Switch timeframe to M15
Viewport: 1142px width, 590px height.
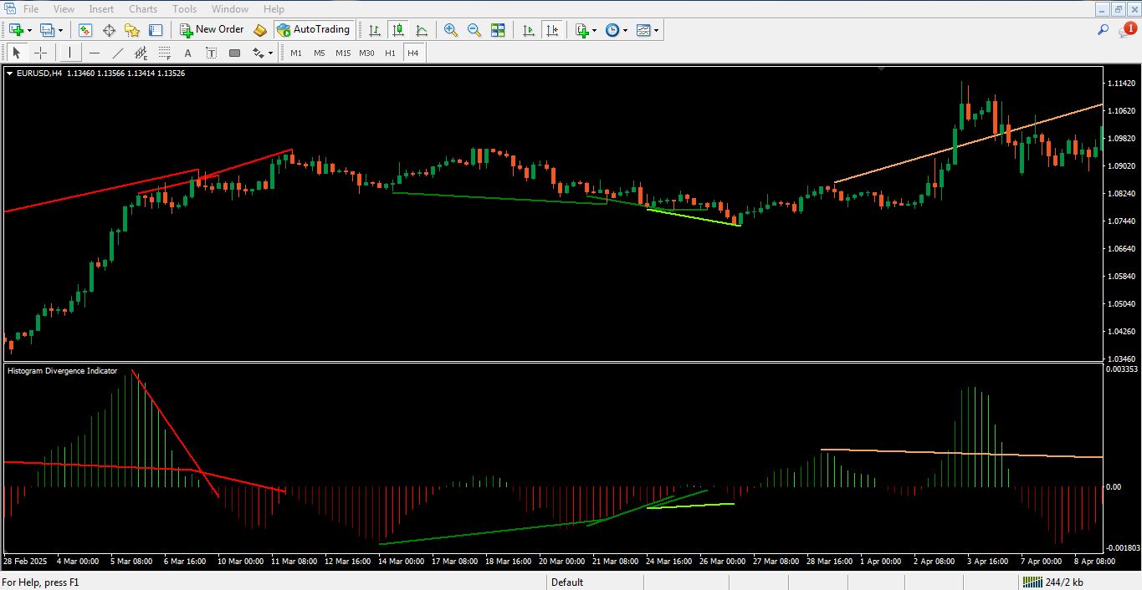(x=343, y=53)
